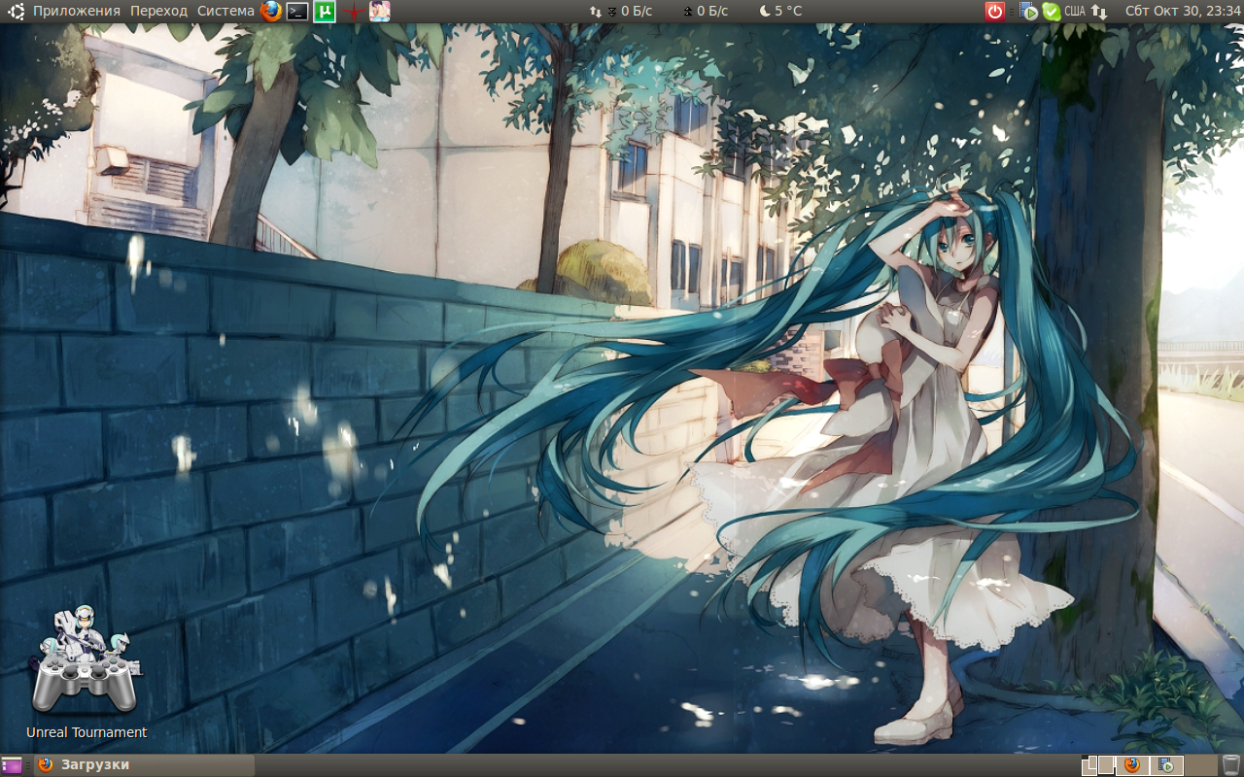This screenshot has height=777, width=1244.
Task: Open the weather applet showing 5 °C
Action: click(780, 11)
